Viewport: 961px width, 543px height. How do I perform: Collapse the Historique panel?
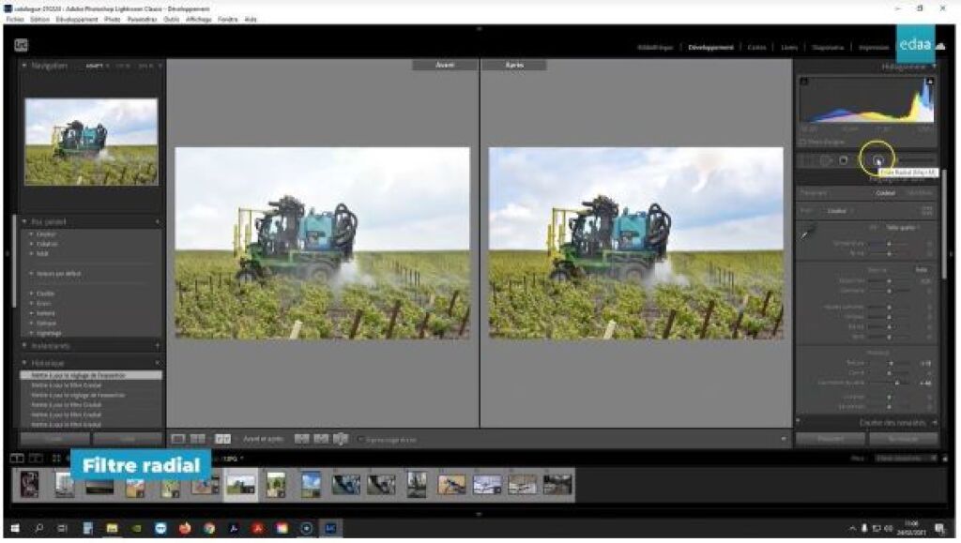tap(25, 363)
